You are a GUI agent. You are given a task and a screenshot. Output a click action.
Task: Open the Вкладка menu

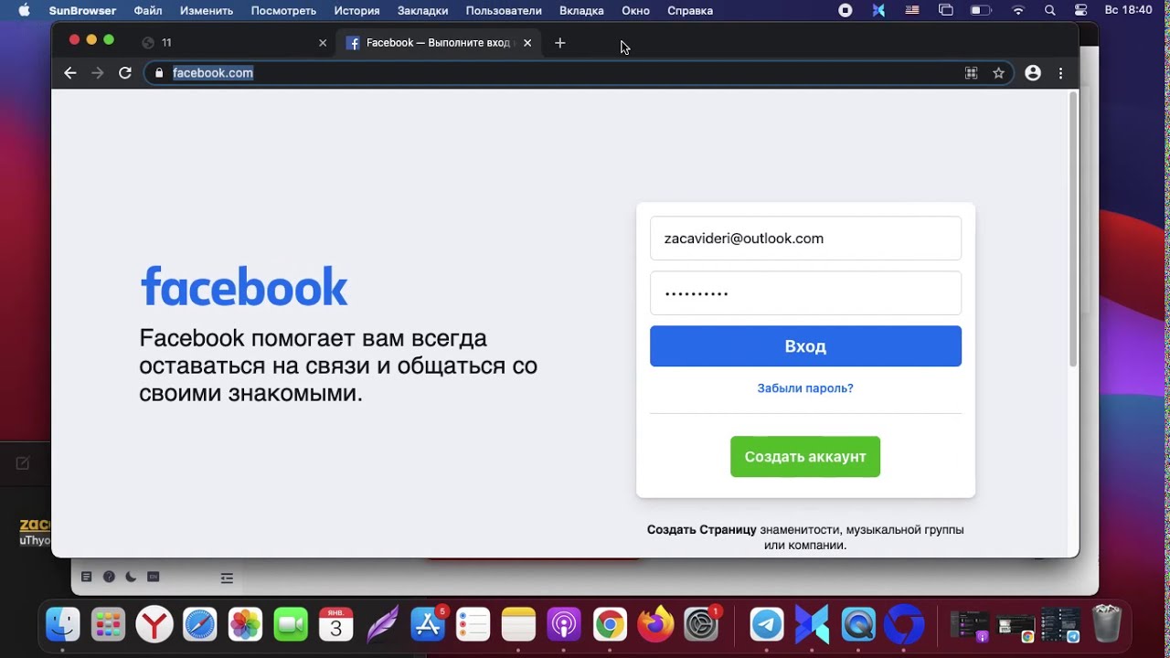tap(581, 11)
